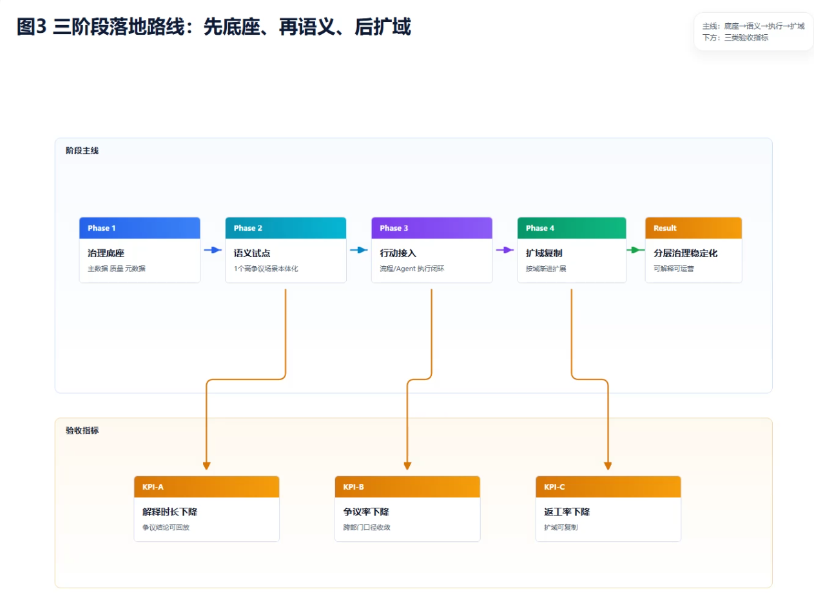The height and width of the screenshot is (605, 814).
Task: Click the text 扩域可复制
Action: pyautogui.click(x=561, y=527)
